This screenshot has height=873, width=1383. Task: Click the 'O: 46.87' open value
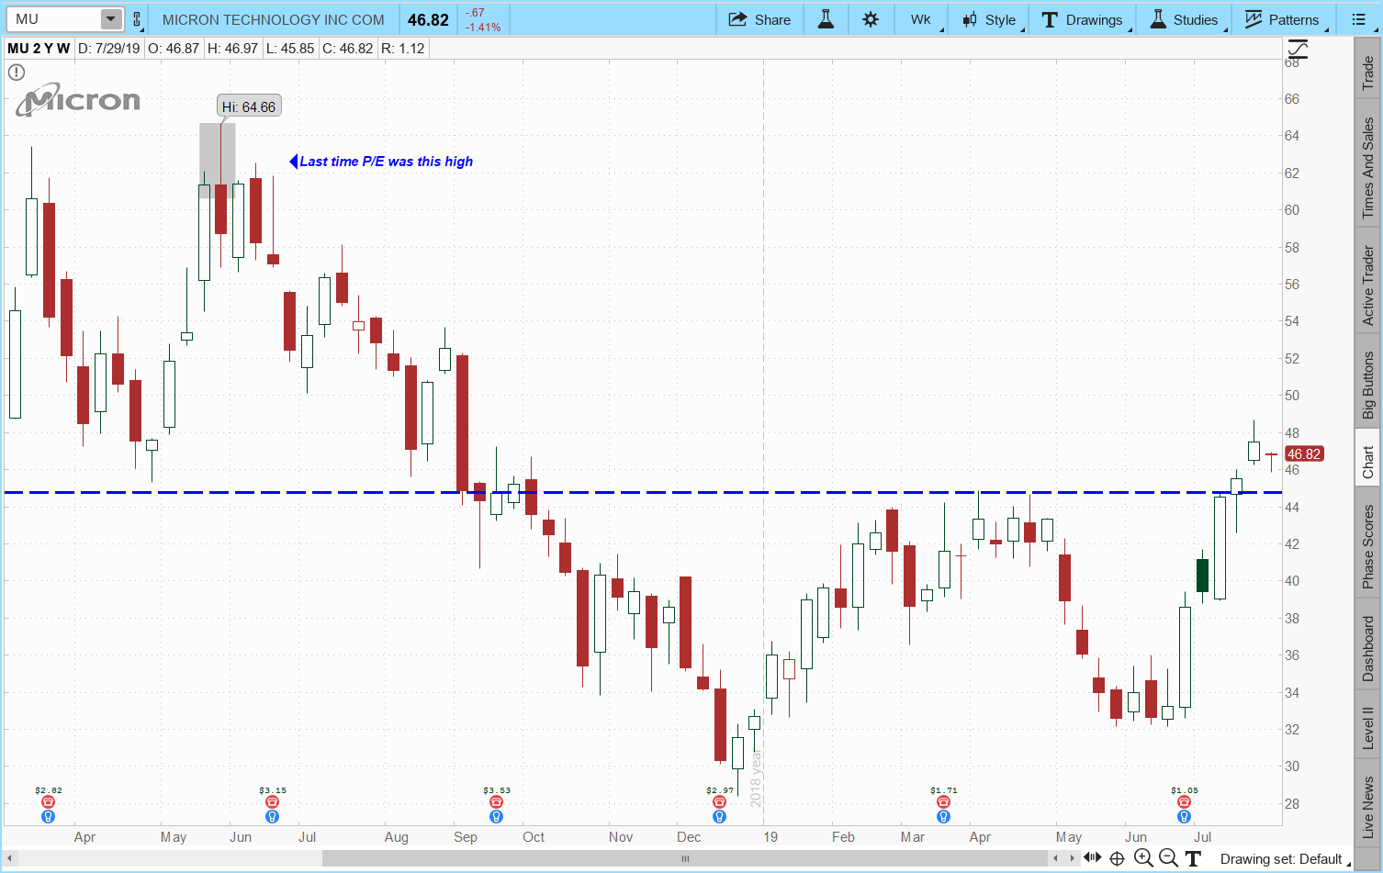pos(174,48)
